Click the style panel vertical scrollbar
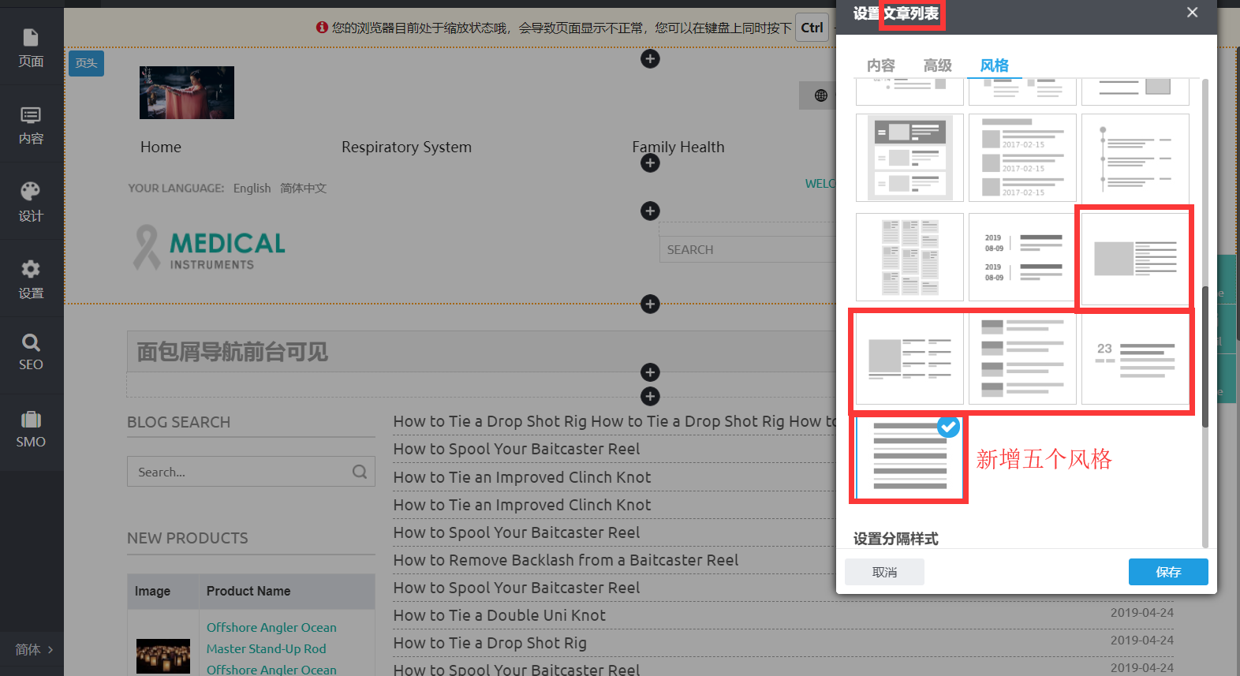Viewport: 1240px width, 676px height. [1205, 355]
